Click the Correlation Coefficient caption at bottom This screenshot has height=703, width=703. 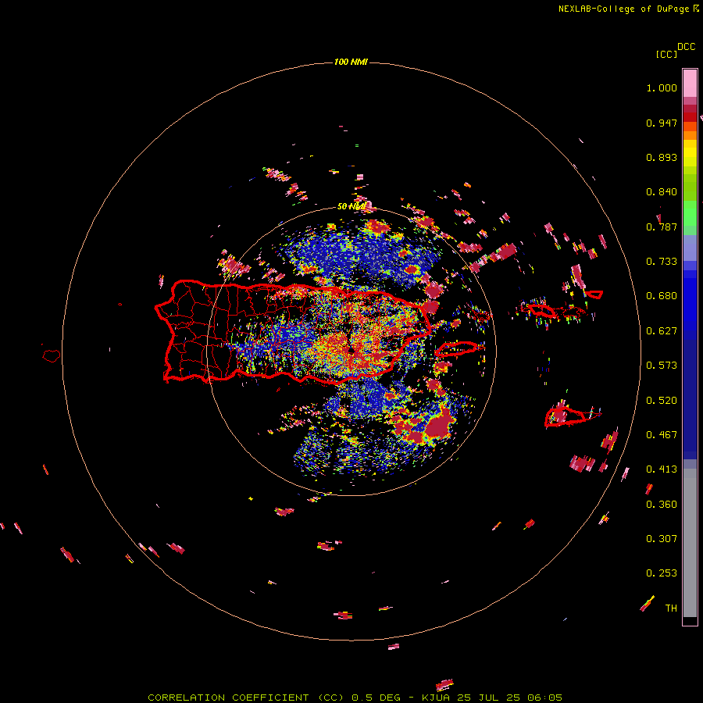coord(355,698)
